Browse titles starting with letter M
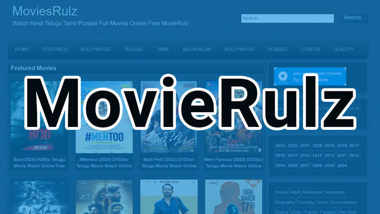This screenshot has height=214, width=380. [351, 109]
